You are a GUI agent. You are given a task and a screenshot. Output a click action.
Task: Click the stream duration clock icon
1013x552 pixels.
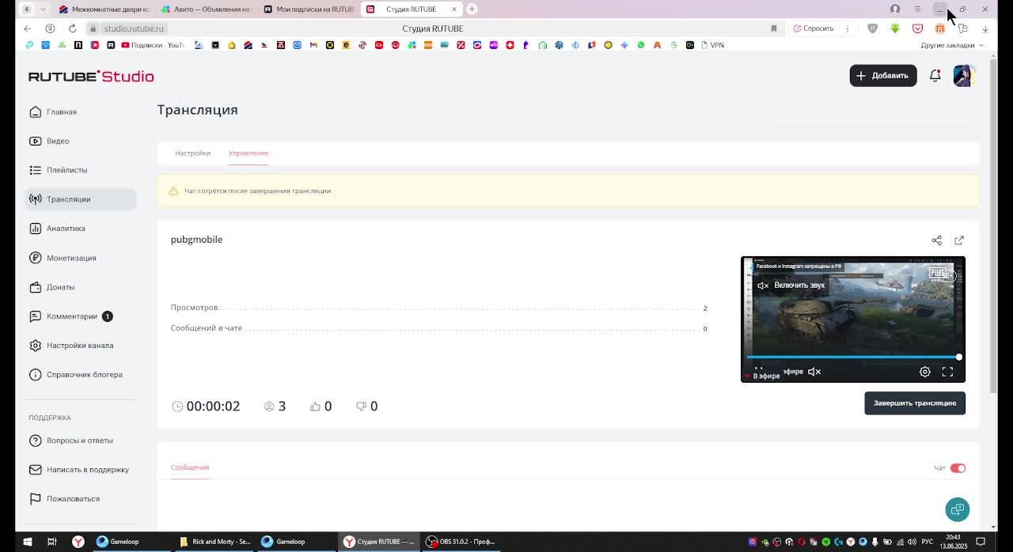coord(177,406)
